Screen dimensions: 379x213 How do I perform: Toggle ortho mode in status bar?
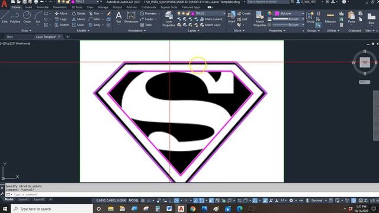(x=171, y=201)
